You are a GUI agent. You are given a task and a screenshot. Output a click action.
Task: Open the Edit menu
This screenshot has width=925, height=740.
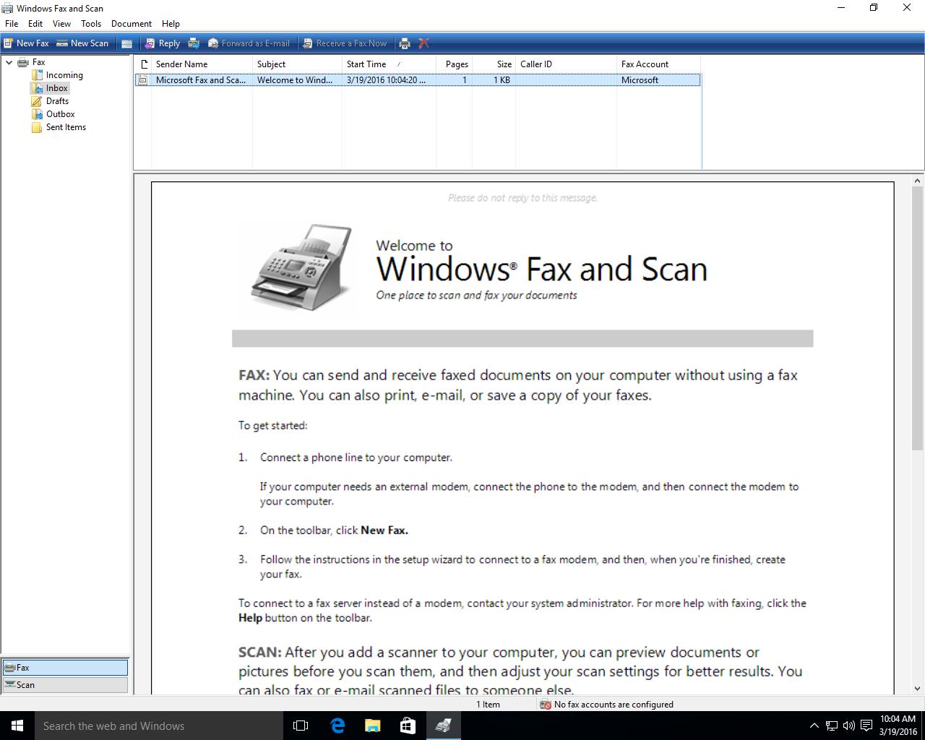point(35,24)
